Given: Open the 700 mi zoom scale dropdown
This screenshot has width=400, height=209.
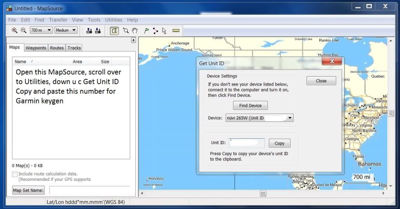Looking at the screenshot, I should click(41, 30).
